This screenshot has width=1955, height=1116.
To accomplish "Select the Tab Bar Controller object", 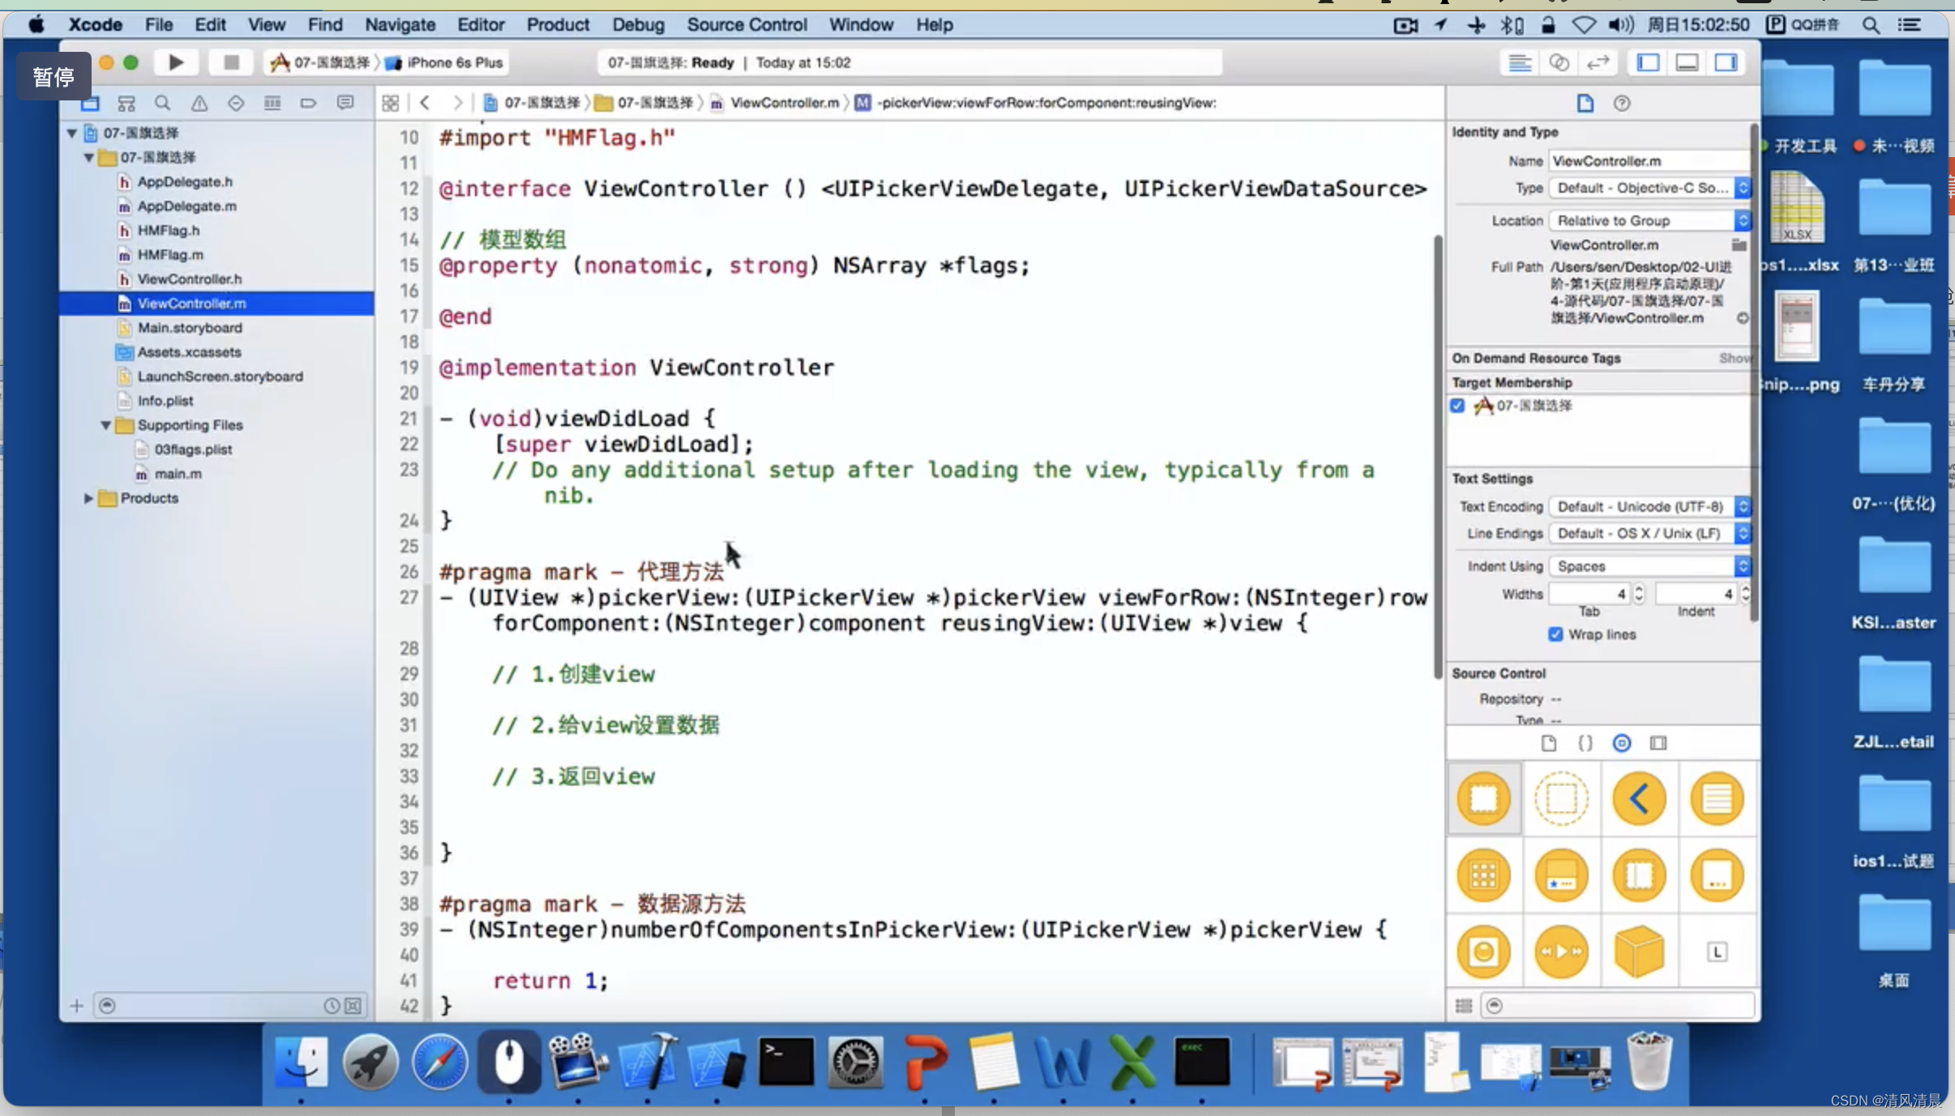I will (x=1562, y=875).
